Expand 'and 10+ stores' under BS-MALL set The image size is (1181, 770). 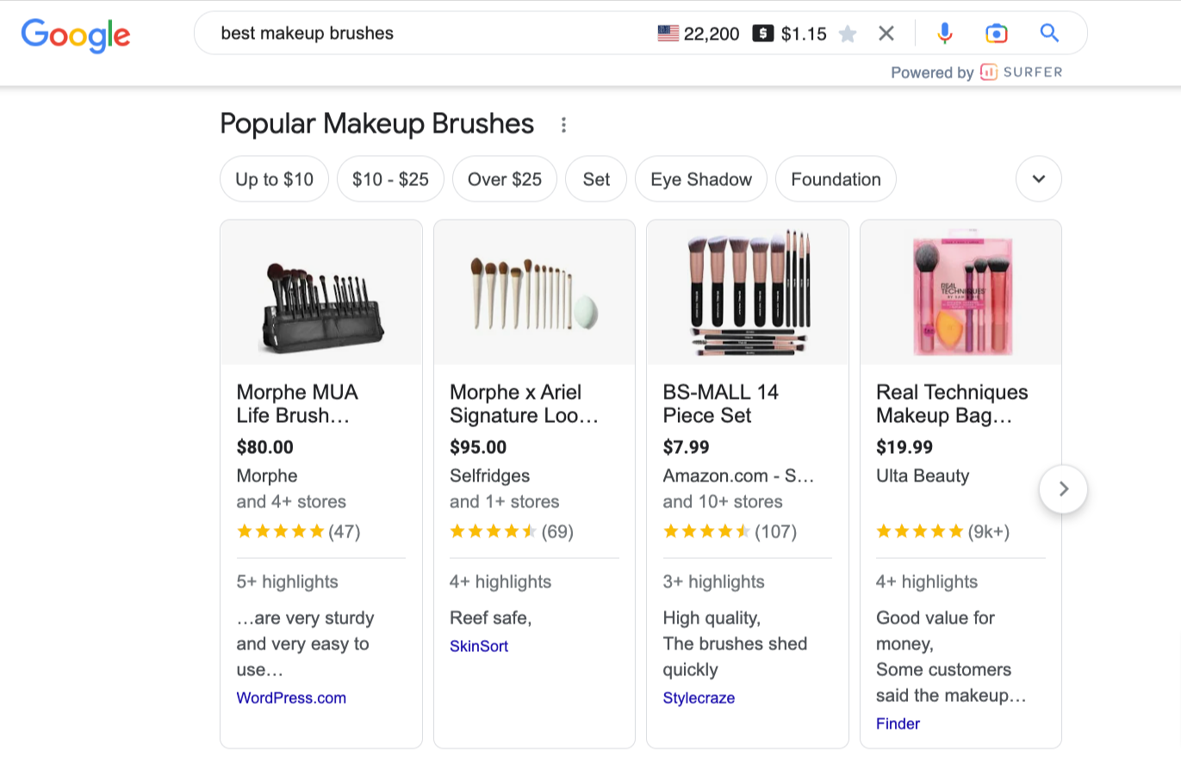pos(722,501)
